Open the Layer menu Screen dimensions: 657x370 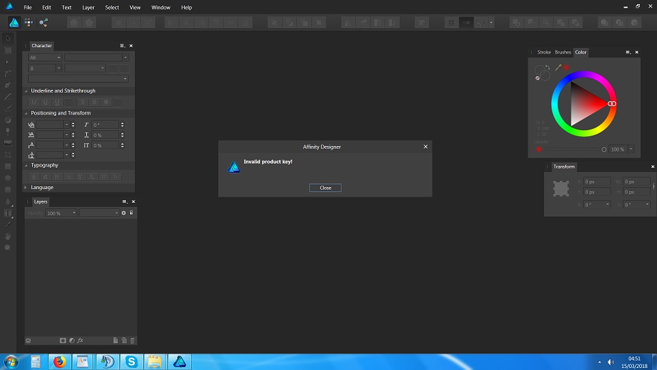tap(88, 8)
